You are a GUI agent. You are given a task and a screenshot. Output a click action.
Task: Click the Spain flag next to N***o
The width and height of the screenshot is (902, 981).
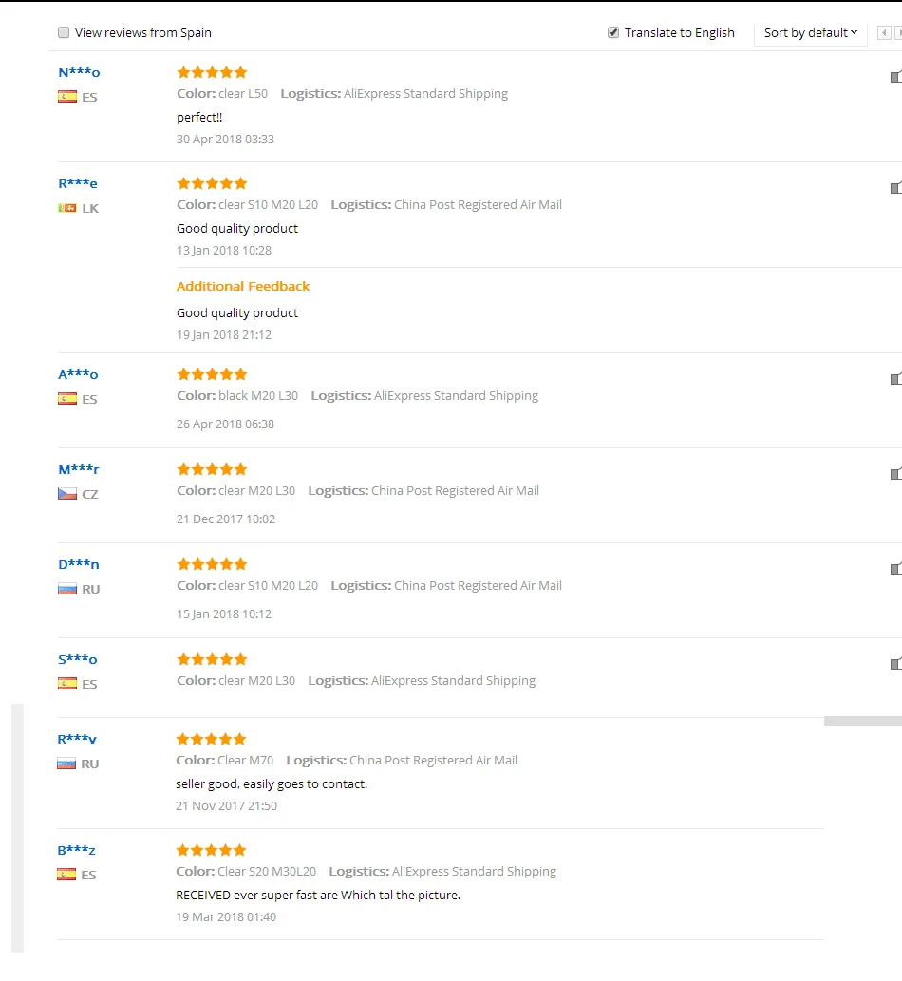tap(66, 96)
